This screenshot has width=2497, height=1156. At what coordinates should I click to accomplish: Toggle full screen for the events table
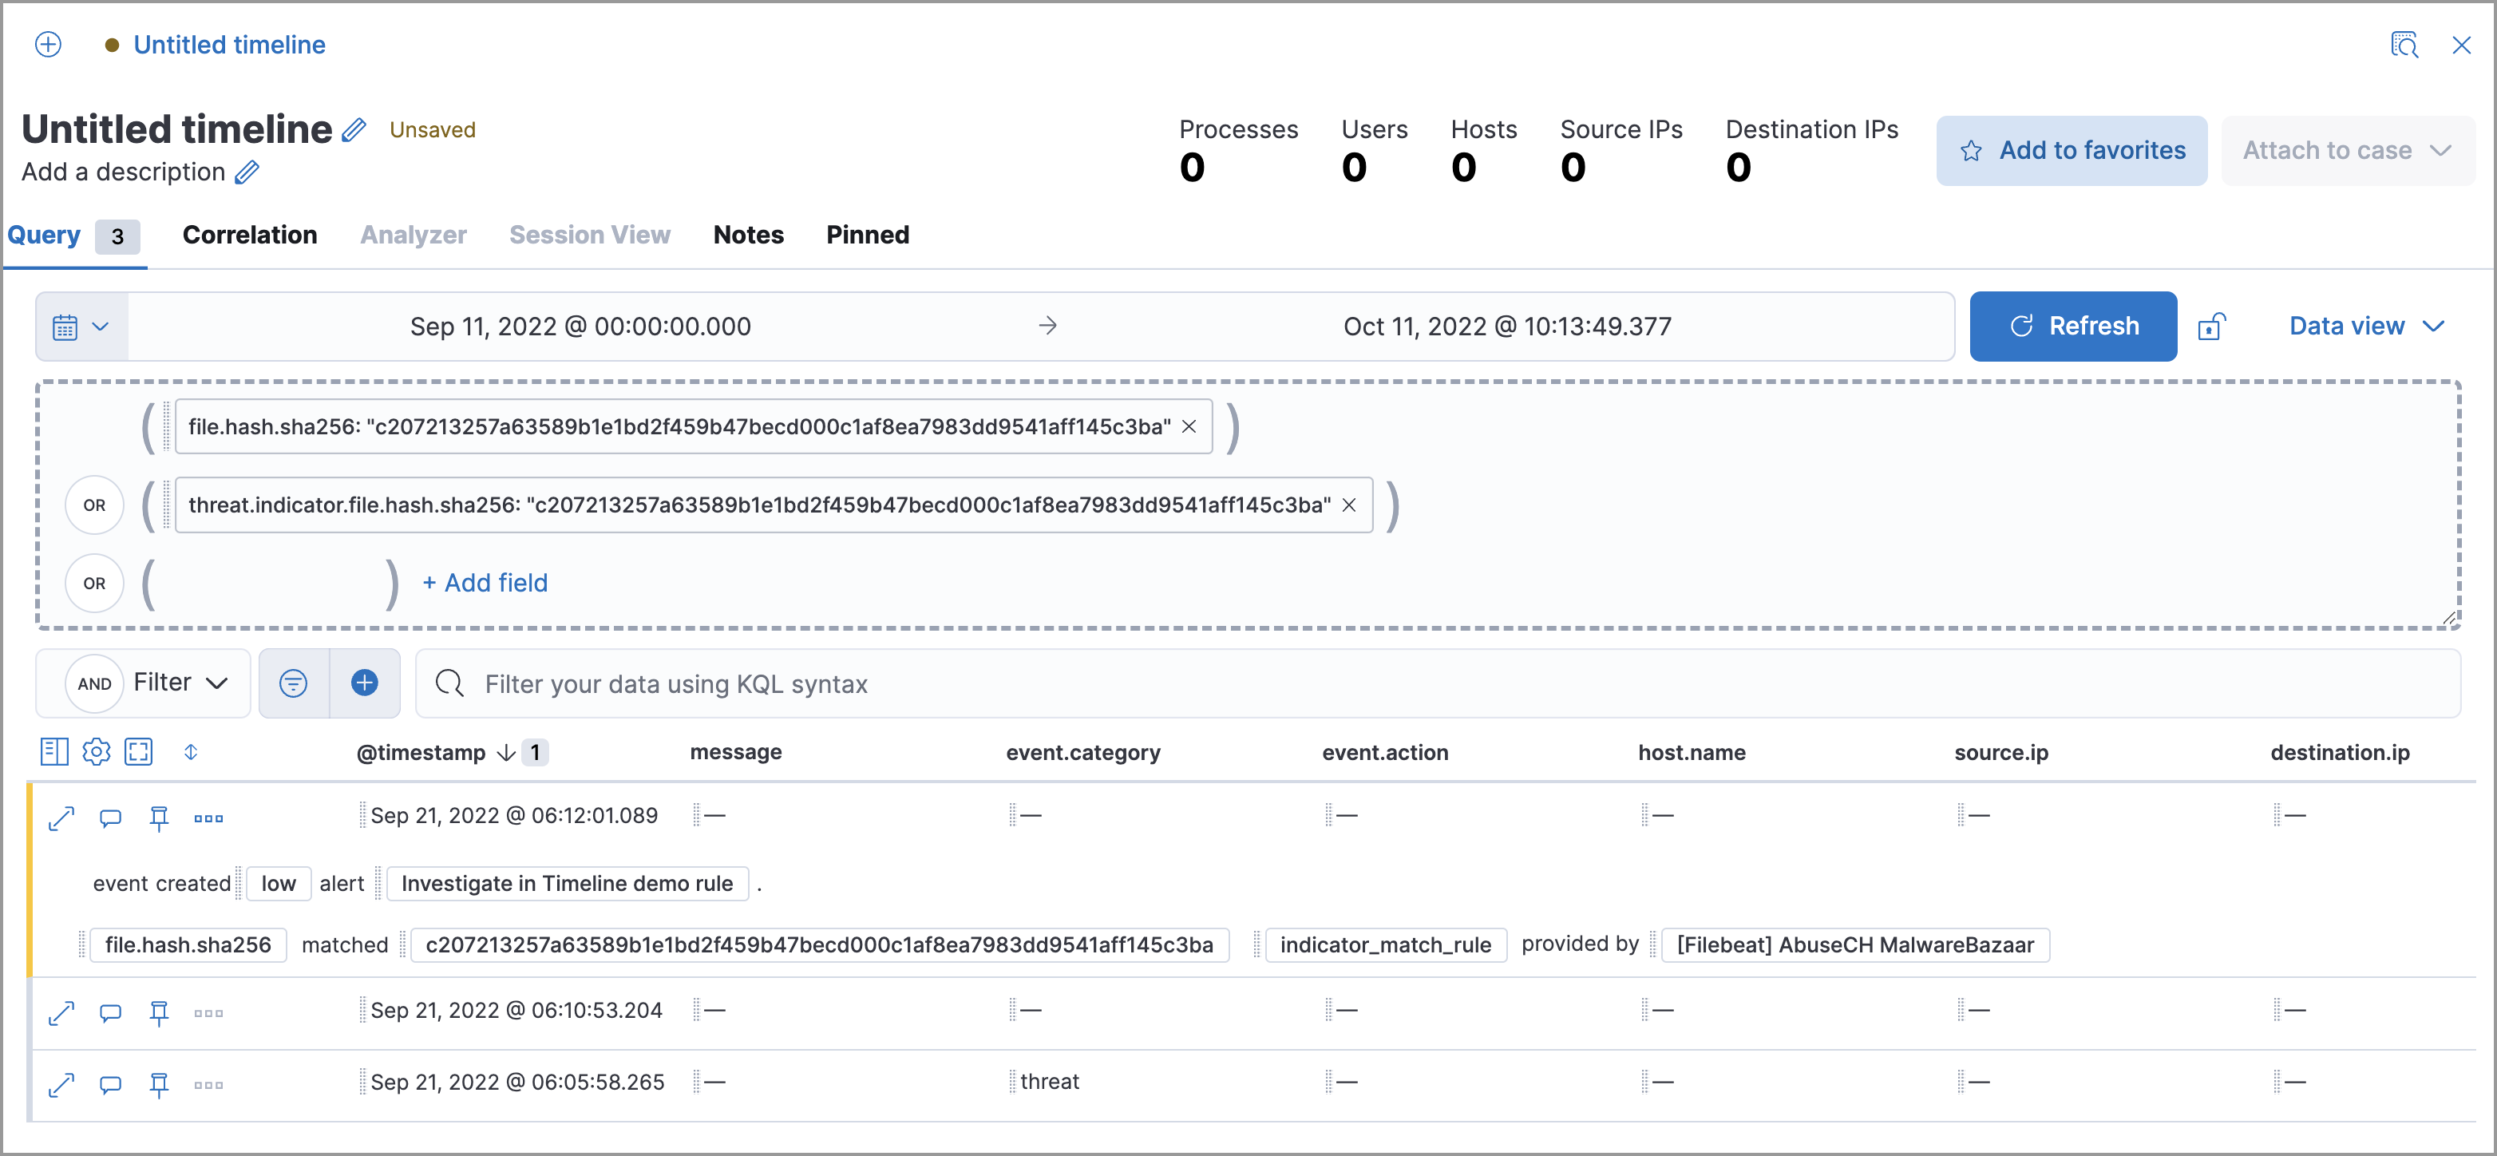click(x=139, y=751)
